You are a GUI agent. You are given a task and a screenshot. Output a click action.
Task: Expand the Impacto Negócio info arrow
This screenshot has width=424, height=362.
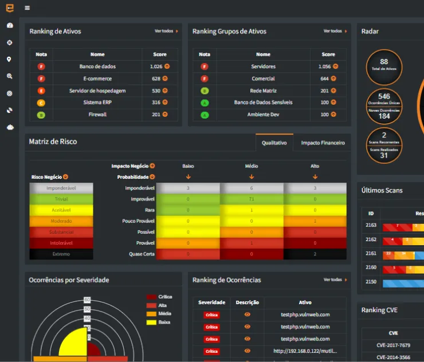(x=152, y=166)
